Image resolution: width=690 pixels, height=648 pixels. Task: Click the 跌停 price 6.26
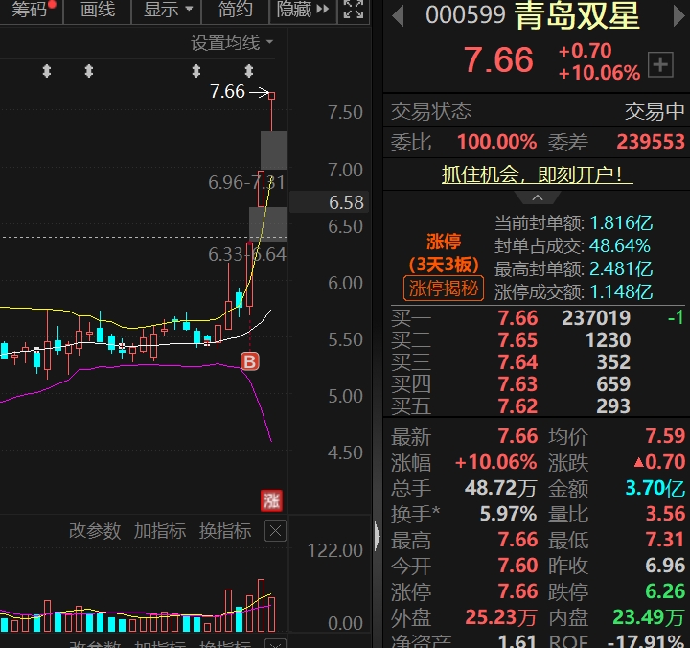[665, 591]
